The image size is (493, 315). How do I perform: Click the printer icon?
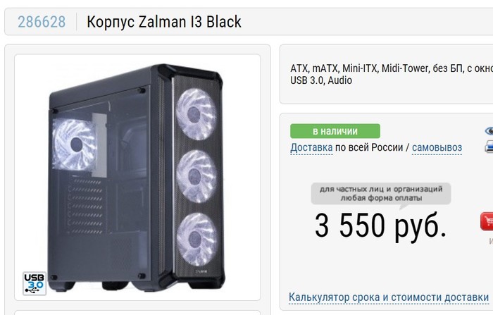click(x=489, y=147)
